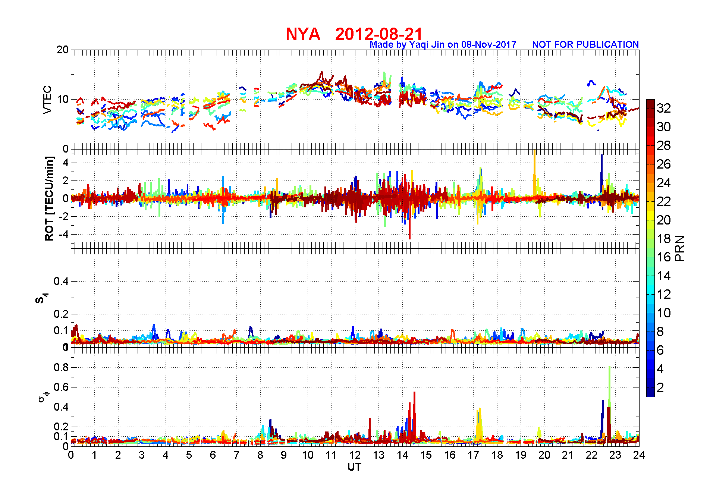This screenshot has width=710, height=496.
Task: Click the x-axis tick label 18
Action: tap(497, 455)
